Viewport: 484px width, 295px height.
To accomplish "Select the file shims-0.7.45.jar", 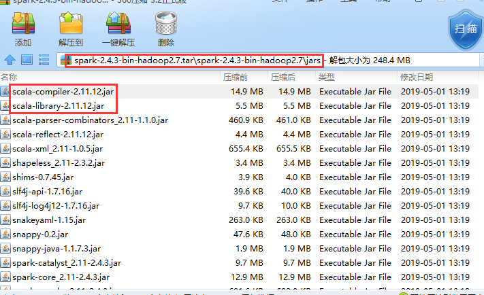I will pyautogui.click(x=43, y=177).
